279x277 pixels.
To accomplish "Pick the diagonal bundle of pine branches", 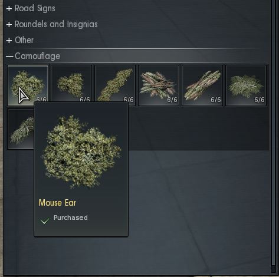I will tap(202, 85).
